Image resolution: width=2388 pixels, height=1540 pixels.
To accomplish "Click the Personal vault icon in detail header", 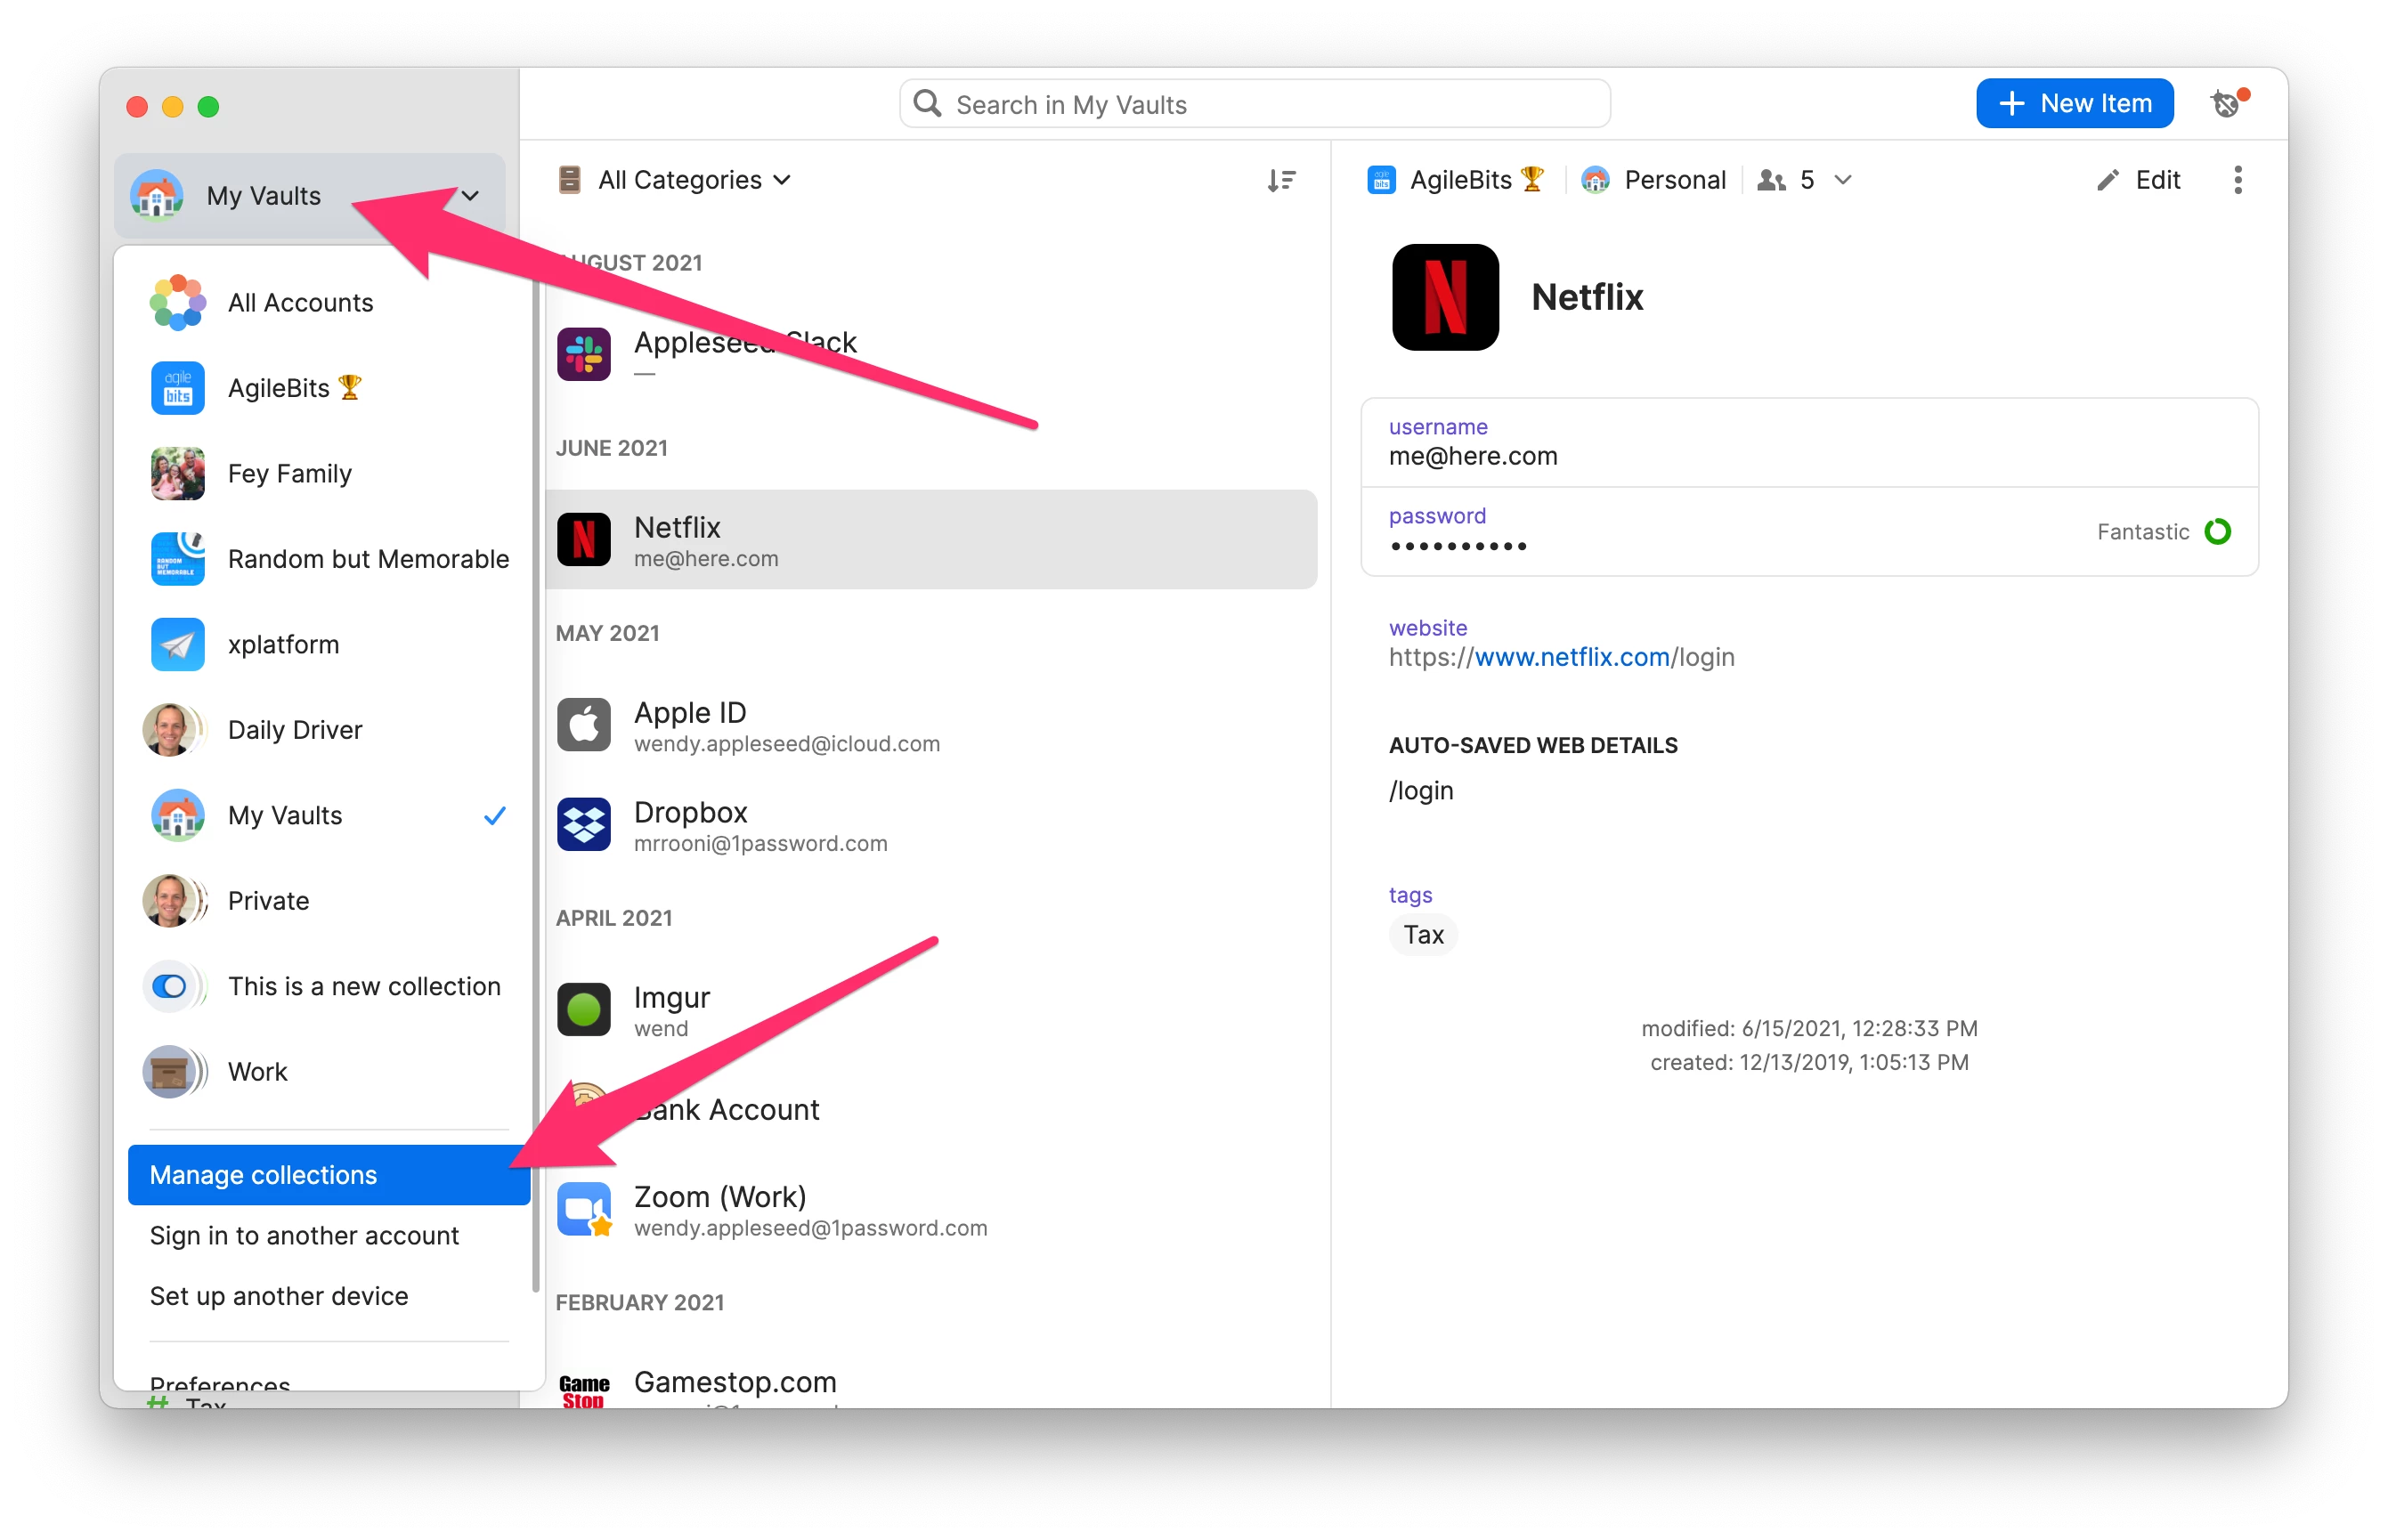I will coord(1595,180).
